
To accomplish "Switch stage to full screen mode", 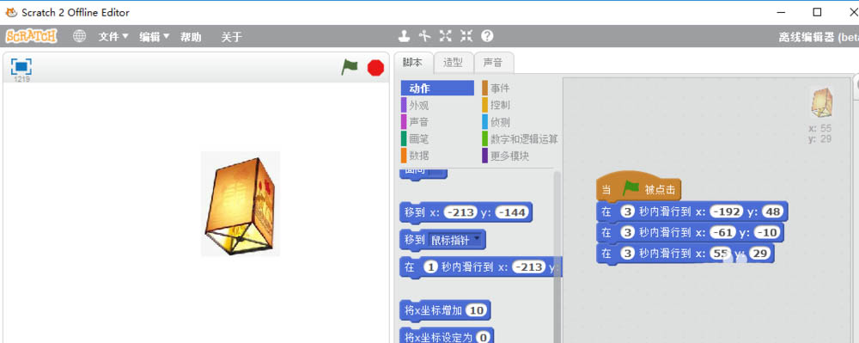I will pos(21,67).
